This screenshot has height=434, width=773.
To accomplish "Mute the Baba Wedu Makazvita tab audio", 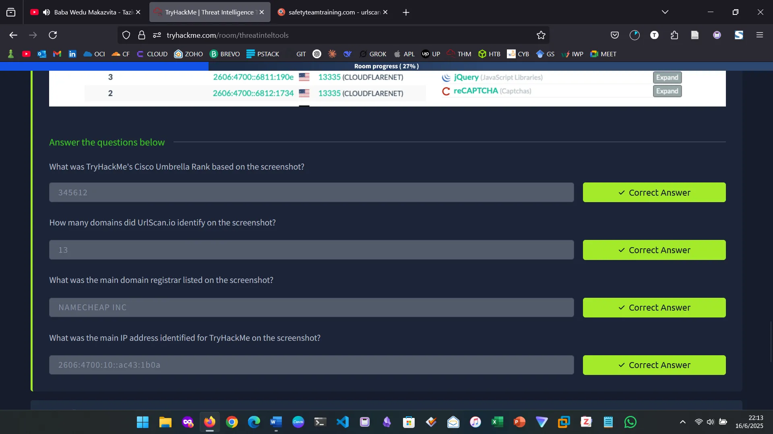I will tap(46, 12).
